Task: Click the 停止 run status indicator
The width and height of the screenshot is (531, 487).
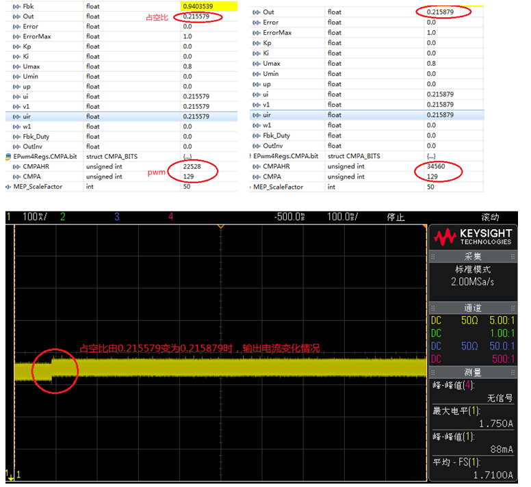Action: pyautogui.click(x=396, y=217)
